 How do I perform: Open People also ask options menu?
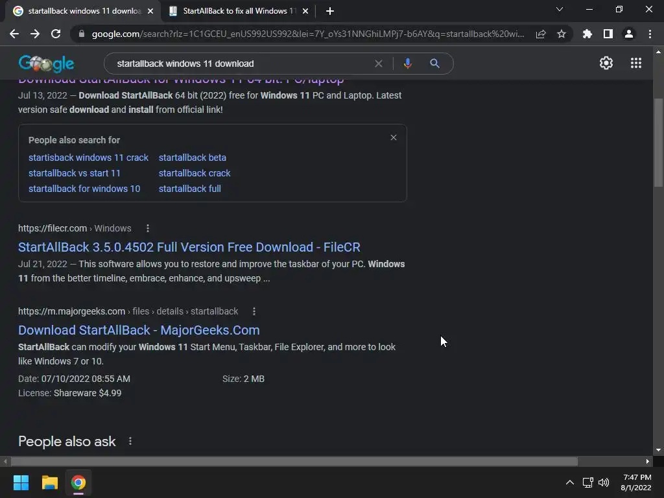tap(130, 441)
